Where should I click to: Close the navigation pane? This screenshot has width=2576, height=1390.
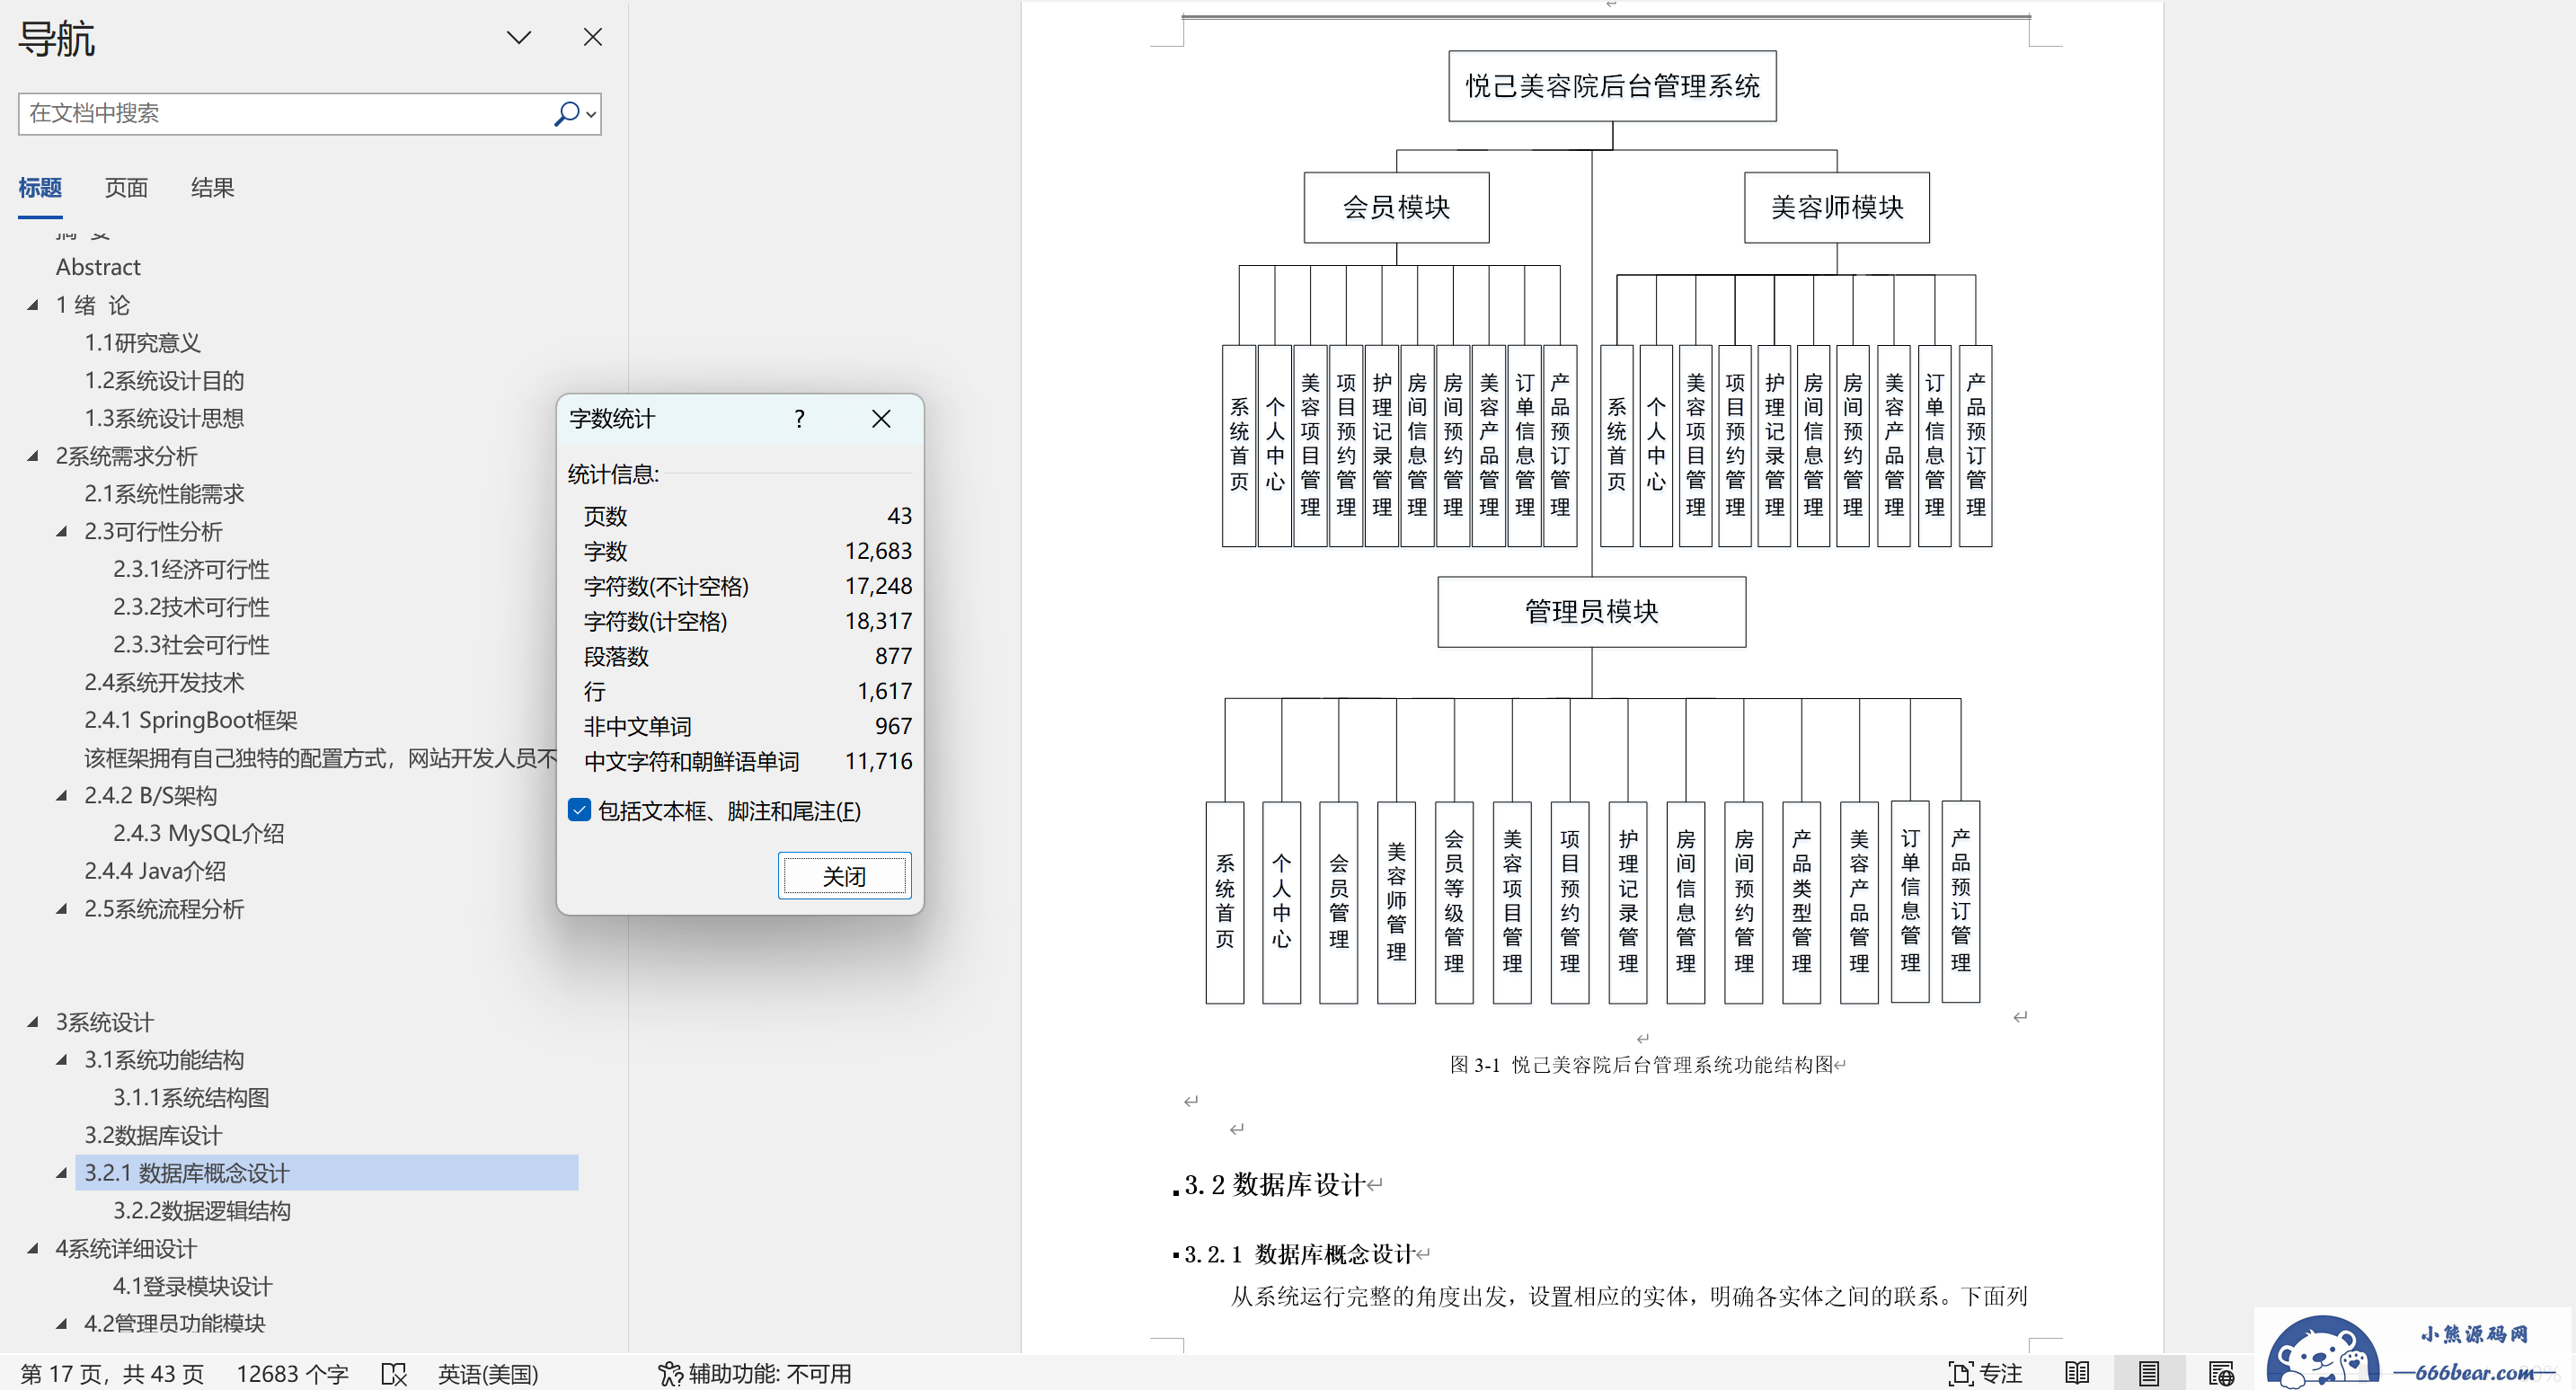click(x=593, y=37)
